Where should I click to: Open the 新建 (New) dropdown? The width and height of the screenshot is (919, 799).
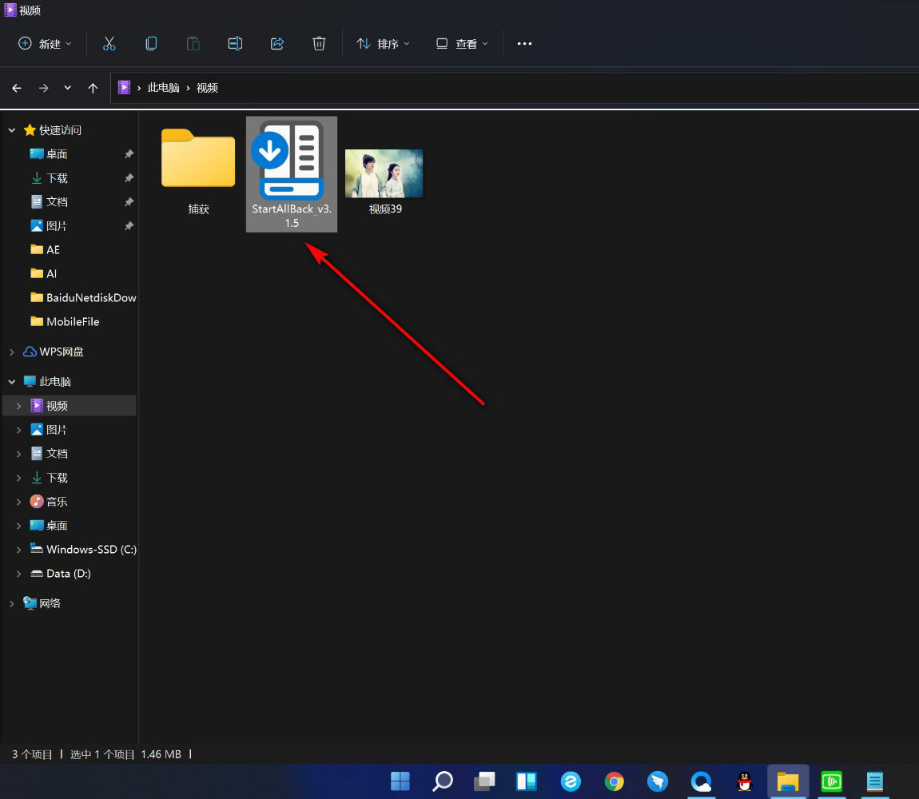point(45,44)
